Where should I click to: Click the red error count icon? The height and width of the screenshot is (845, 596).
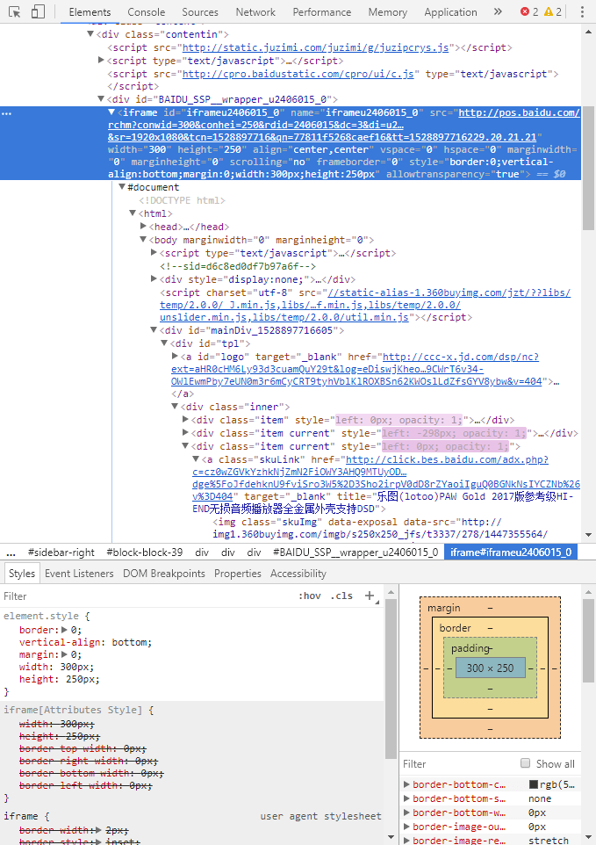tap(525, 12)
